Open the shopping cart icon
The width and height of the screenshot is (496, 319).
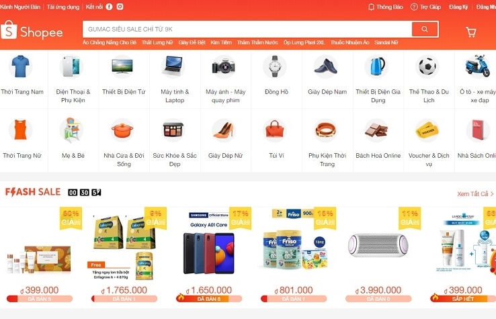[470, 32]
